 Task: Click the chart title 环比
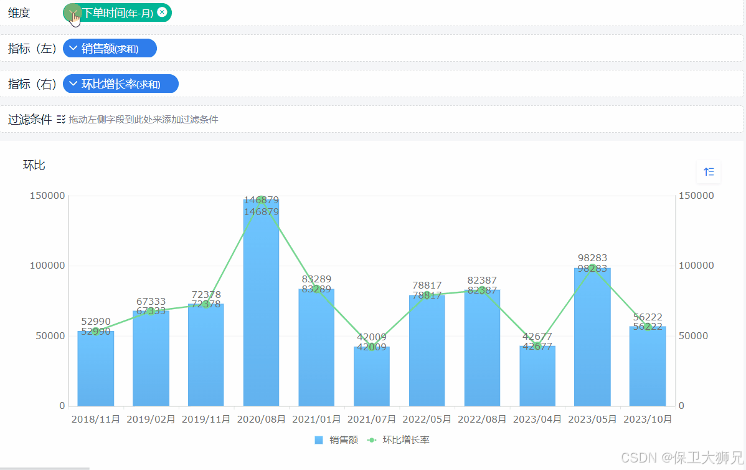pyautogui.click(x=34, y=165)
